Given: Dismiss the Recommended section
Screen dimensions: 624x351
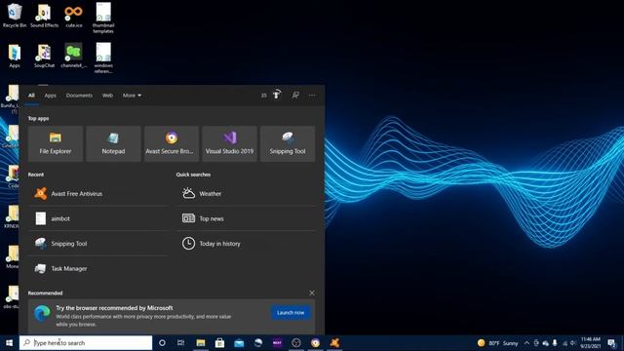Looking at the screenshot, I should click(312, 292).
